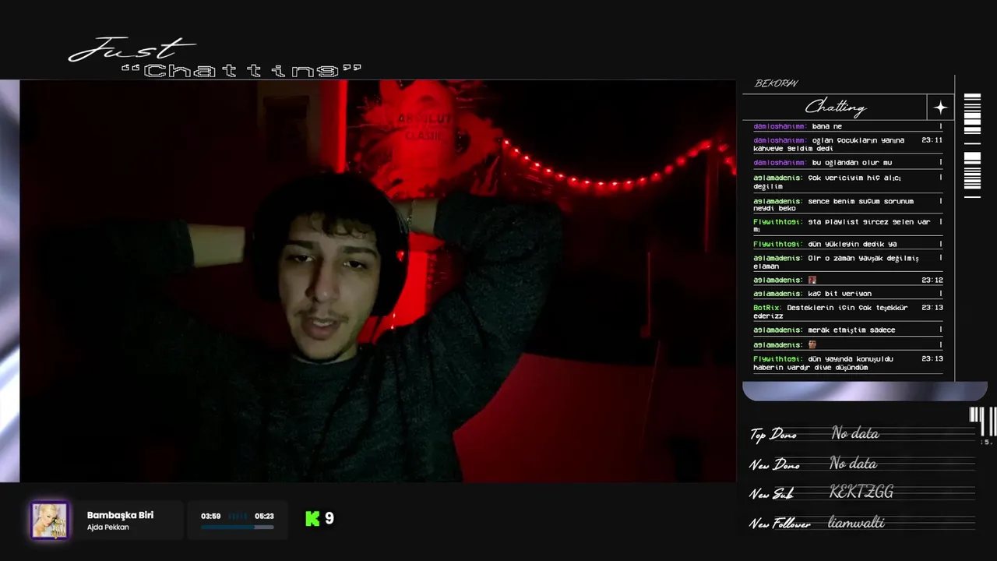Viewport: 997px width, 561px height.
Task: Click the BEKORYN channel name label
Action: click(x=776, y=83)
